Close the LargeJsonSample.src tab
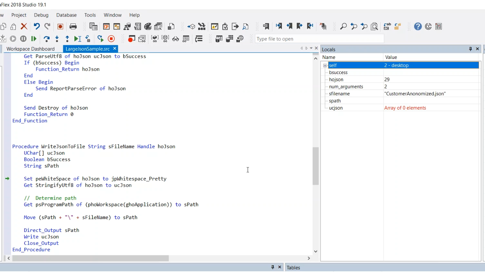 (x=114, y=49)
